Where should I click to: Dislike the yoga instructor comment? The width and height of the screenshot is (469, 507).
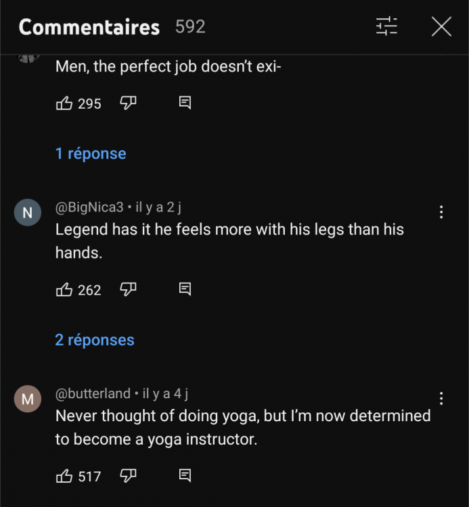(129, 477)
